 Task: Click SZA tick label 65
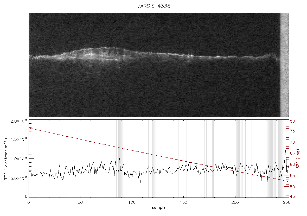[x=292, y=153]
